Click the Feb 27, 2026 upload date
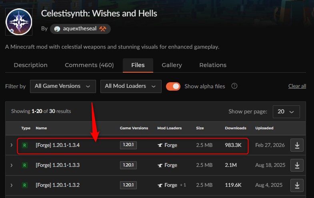314x198 pixels. [270, 145]
